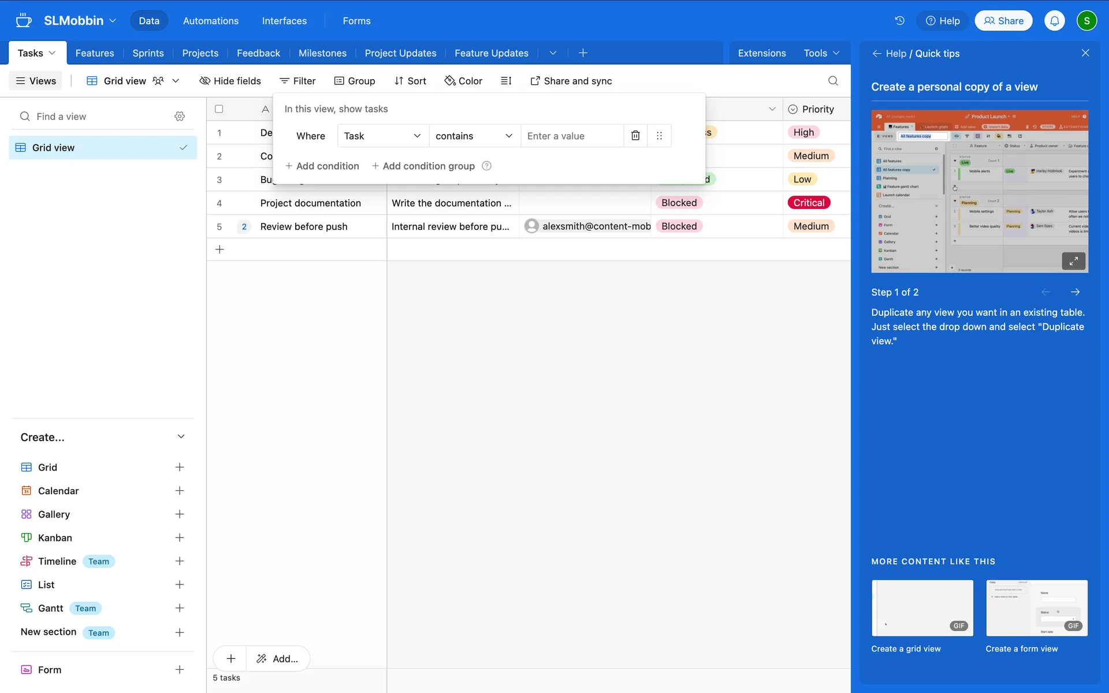Viewport: 1109px width, 693px height.
Task: Open the notifications bell
Action: pyautogui.click(x=1054, y=21)
